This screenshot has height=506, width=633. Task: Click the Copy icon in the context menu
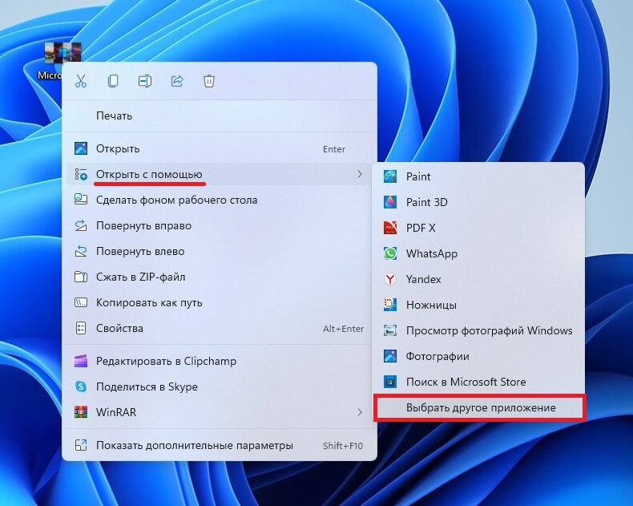113,81
